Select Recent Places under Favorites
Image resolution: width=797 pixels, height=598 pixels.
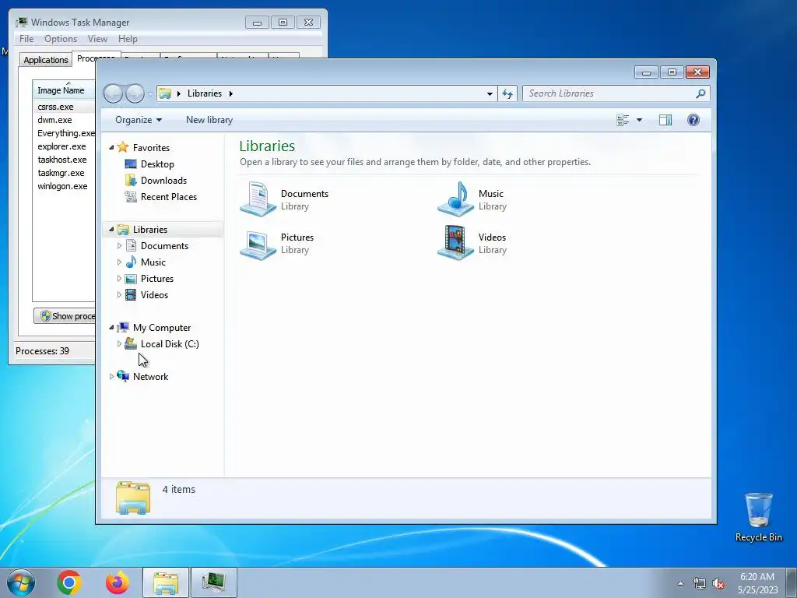pyautogui.click(x=169, y=197)
